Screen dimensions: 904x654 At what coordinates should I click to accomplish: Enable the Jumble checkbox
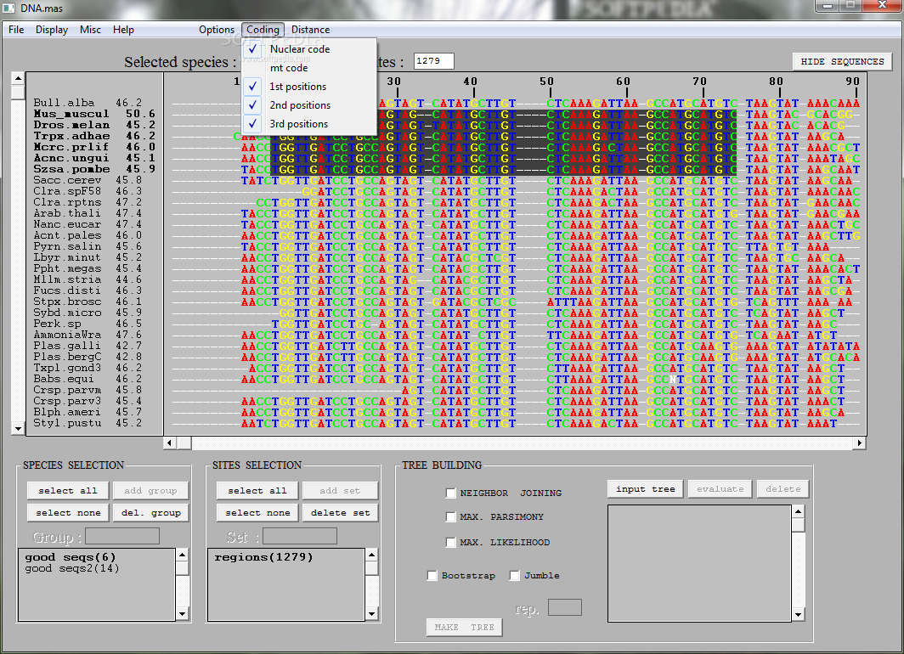(514, 575)
